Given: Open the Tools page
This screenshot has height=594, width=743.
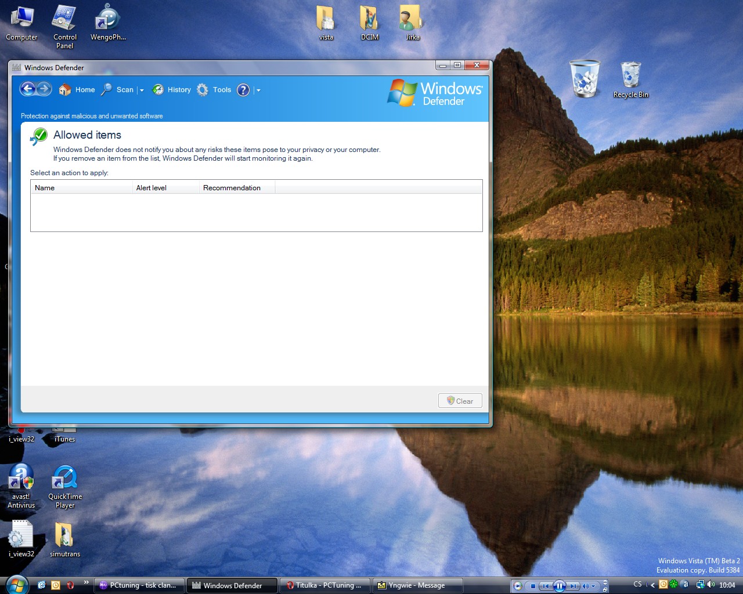Looking at the screenshot, I should point(222,90).
